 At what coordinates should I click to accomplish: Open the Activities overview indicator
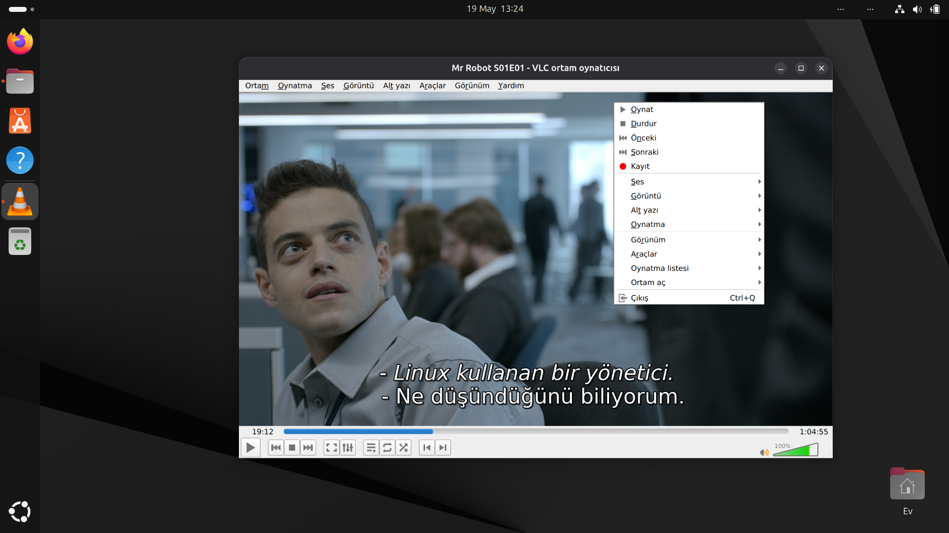21,9
